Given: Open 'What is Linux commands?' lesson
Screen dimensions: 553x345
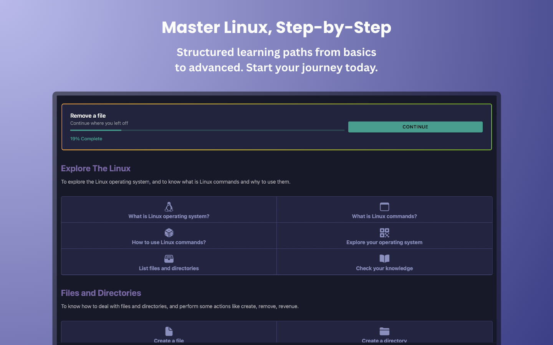Looking at the screenshot, I should tap(384, 210).
